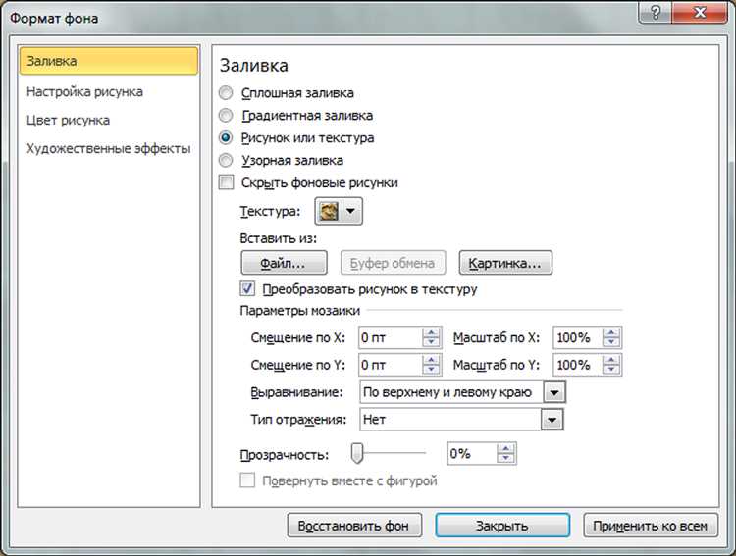Select Сплошная заливка radio button

coord(226,93)
